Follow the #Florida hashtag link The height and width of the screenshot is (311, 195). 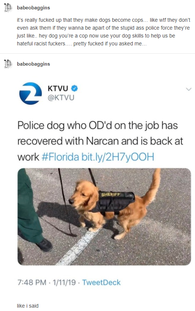[x=60, y=157]
